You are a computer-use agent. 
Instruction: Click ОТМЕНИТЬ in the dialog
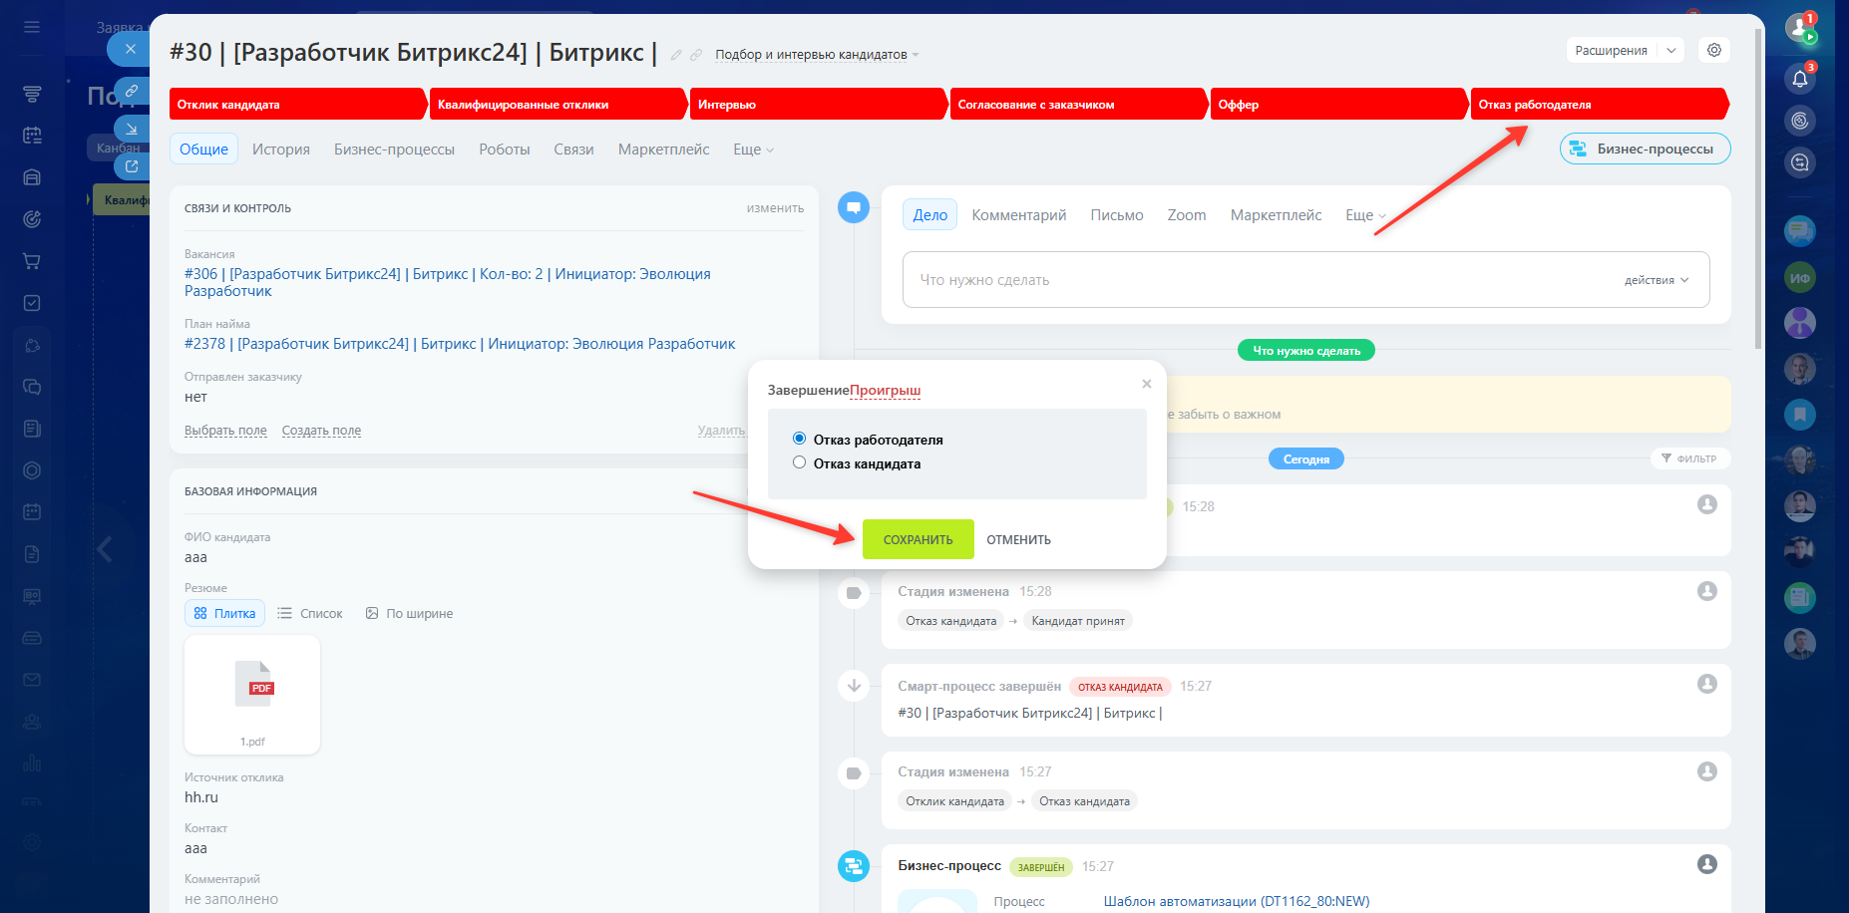(x=1019, y=539)
